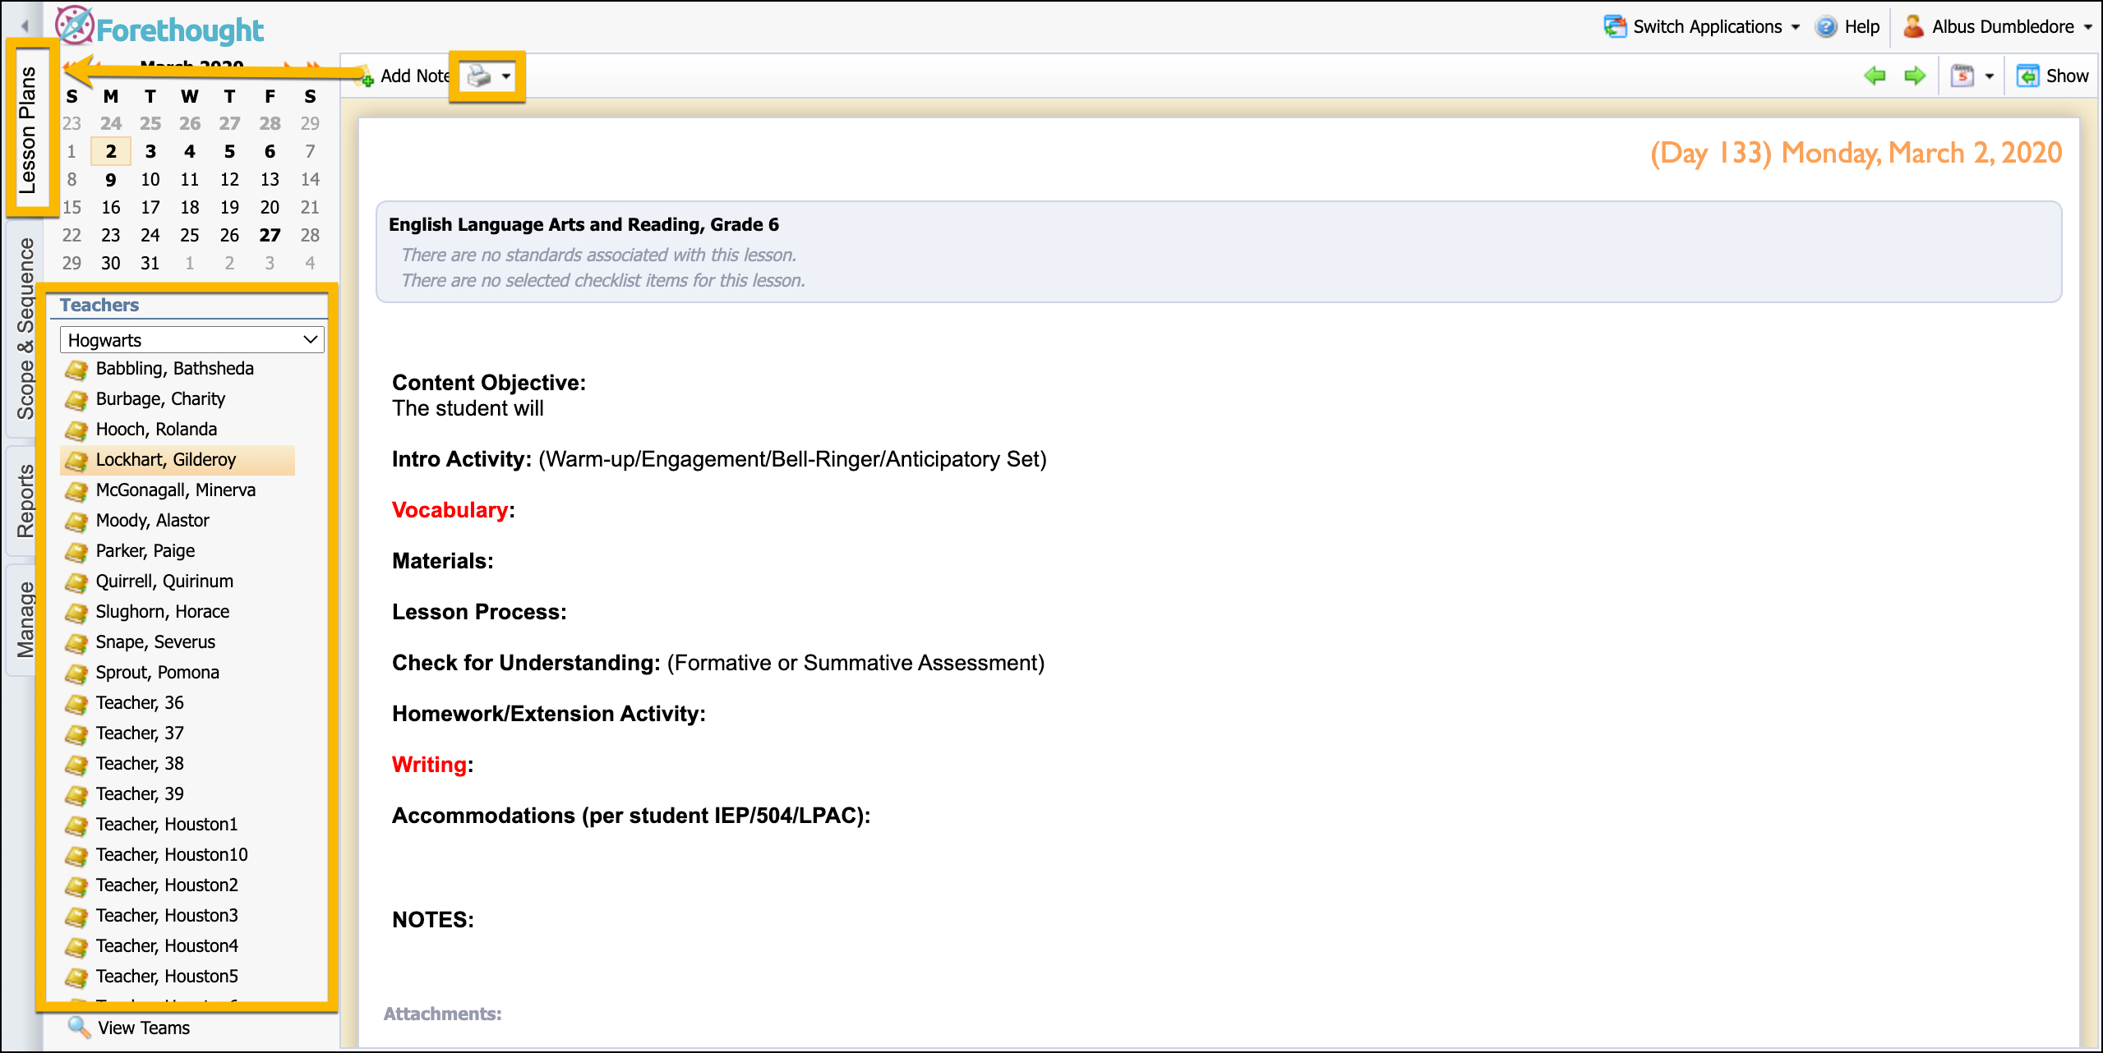This screenshot has width=2103, height=1053.
Task: Open Albus Dumbledore user menu
Action: tap(1997, 26)
